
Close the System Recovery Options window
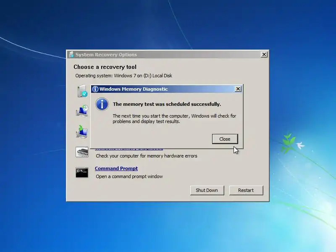(264, 55)
